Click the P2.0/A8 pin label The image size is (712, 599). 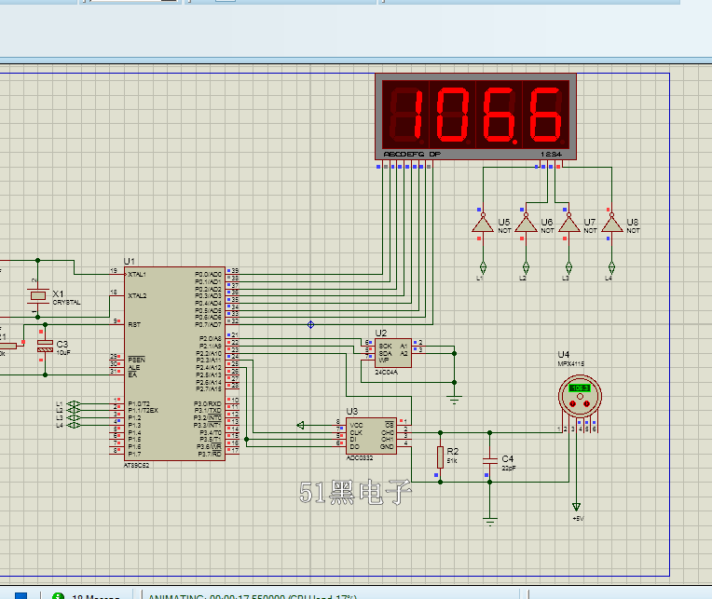(x=211, y=339)
